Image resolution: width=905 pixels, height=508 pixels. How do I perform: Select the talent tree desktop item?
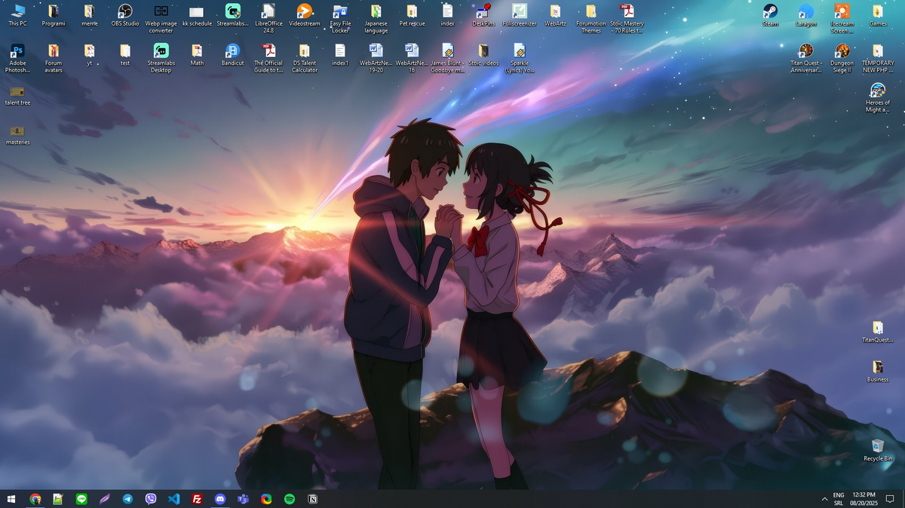click(17, 95)
